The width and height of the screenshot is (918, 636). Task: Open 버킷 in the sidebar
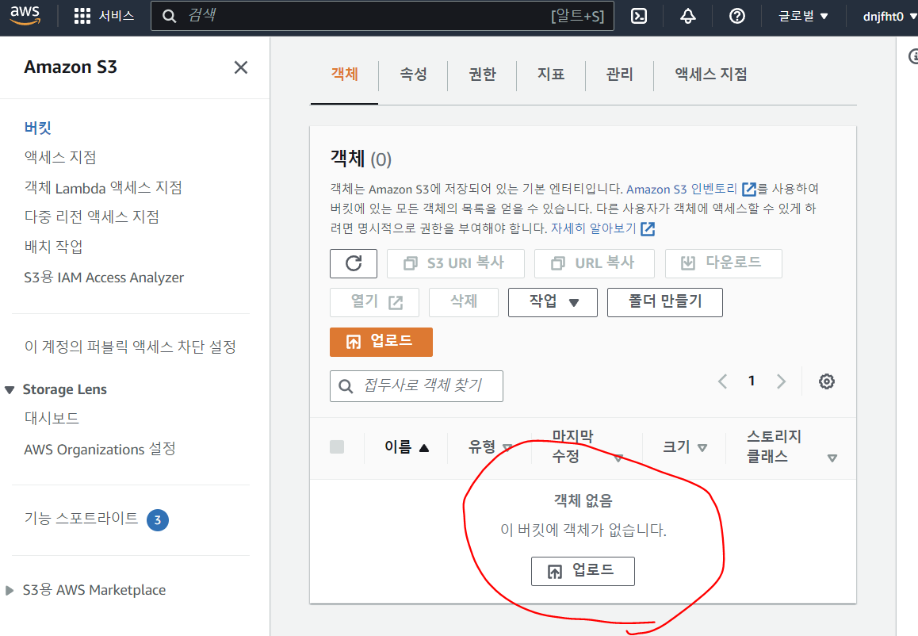click(x=38, y=128)
